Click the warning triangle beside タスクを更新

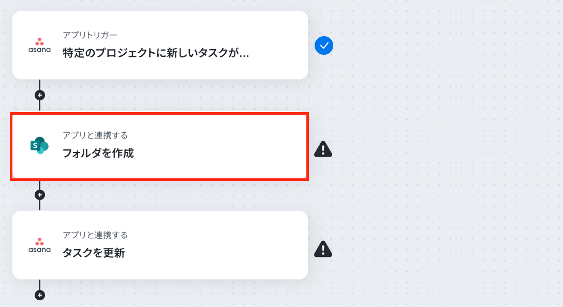click(x=323, y=249)
